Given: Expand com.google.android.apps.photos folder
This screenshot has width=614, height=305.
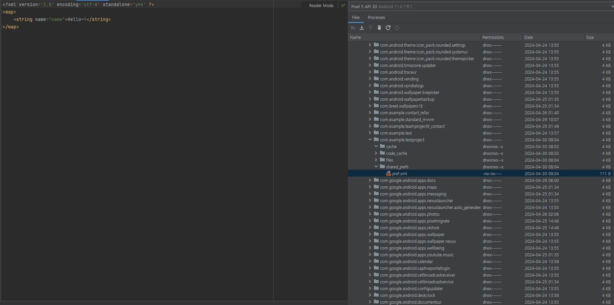Looking at the screenshot, I should click(x=370, y=214).
